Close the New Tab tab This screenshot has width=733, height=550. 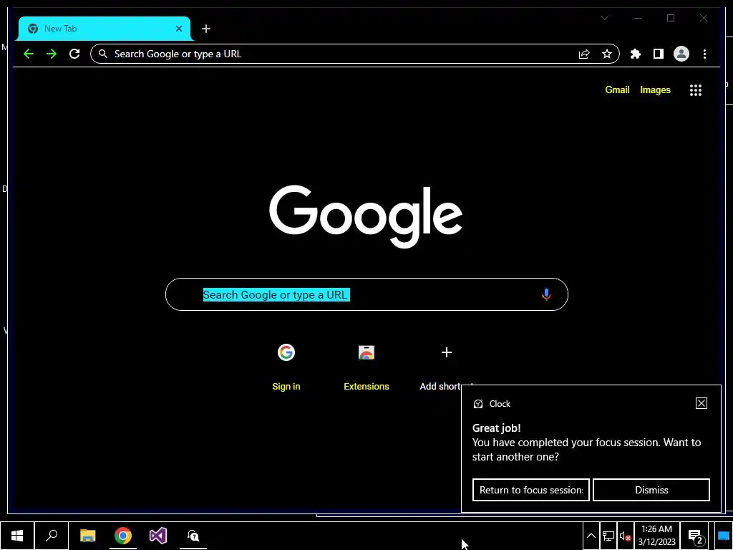pos(178,29)
